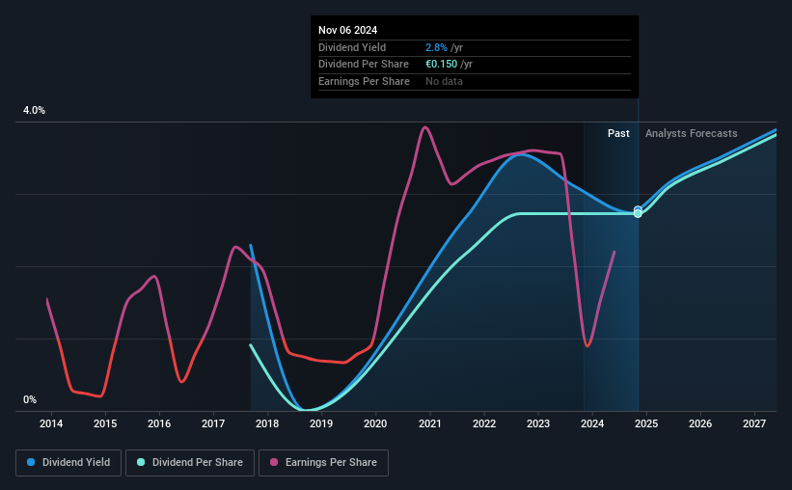
Task: Click the 2018 x-axis label
Action: (x=267, y=423)
